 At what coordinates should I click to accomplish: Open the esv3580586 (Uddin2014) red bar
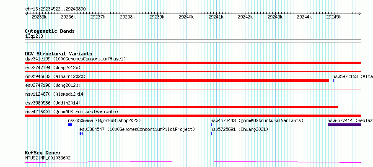pos(181,107)
